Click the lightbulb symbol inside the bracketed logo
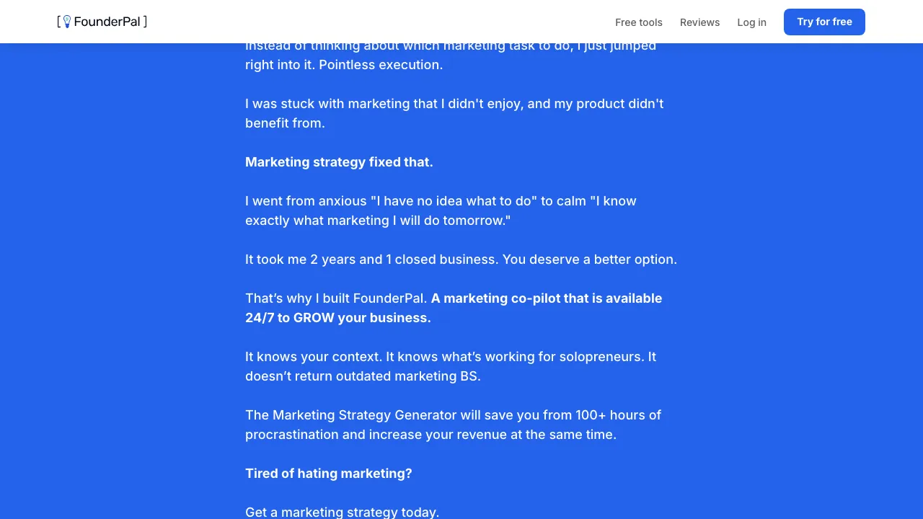The width and height of the screenshot is (923, 519). pyautogui.click(x=67, y=22)
